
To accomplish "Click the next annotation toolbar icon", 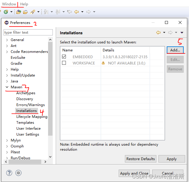I will pyautogui.click(x=46, y=12).
